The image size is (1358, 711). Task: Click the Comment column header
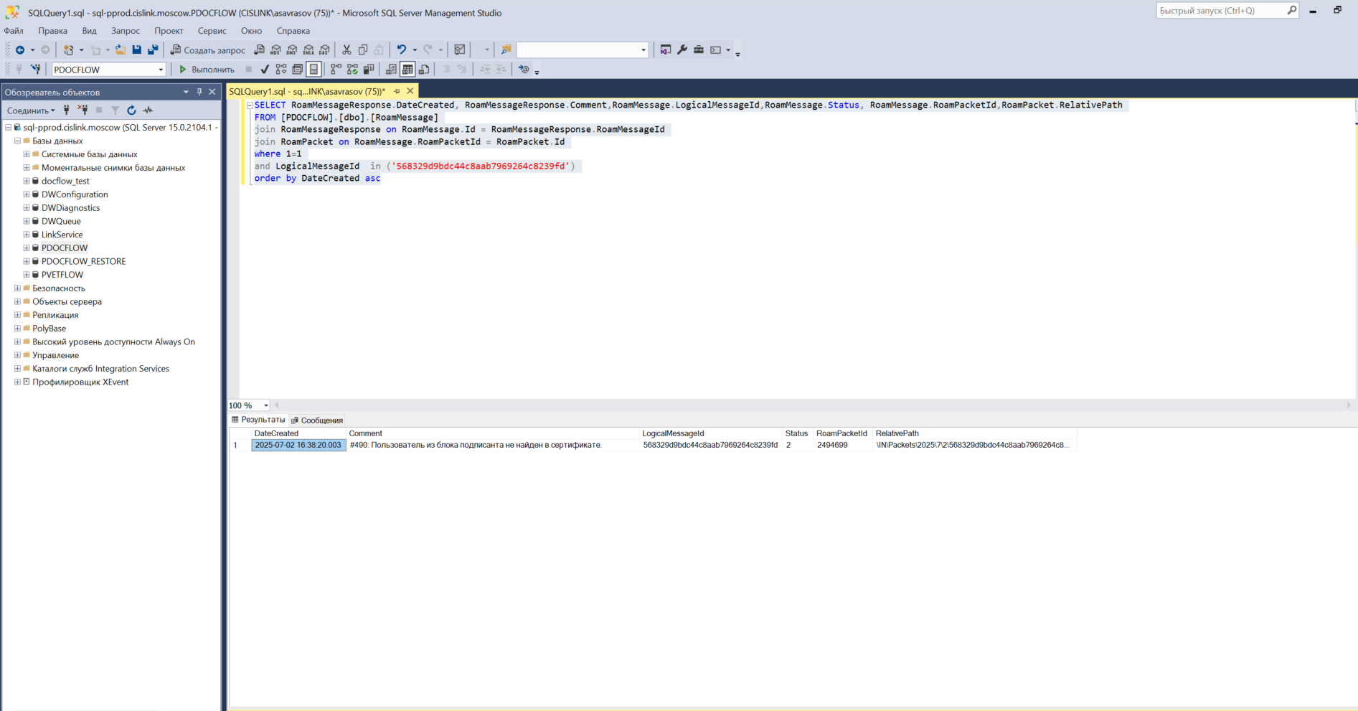492,433
